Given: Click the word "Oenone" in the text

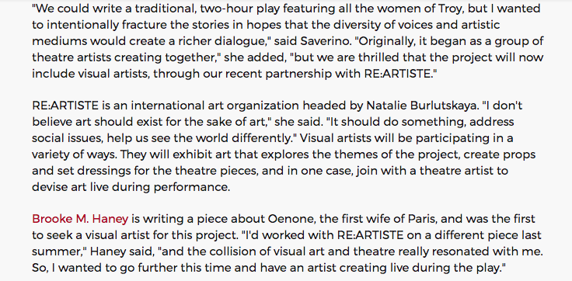Looking at the screenshot, I should [x=288, y=219].
